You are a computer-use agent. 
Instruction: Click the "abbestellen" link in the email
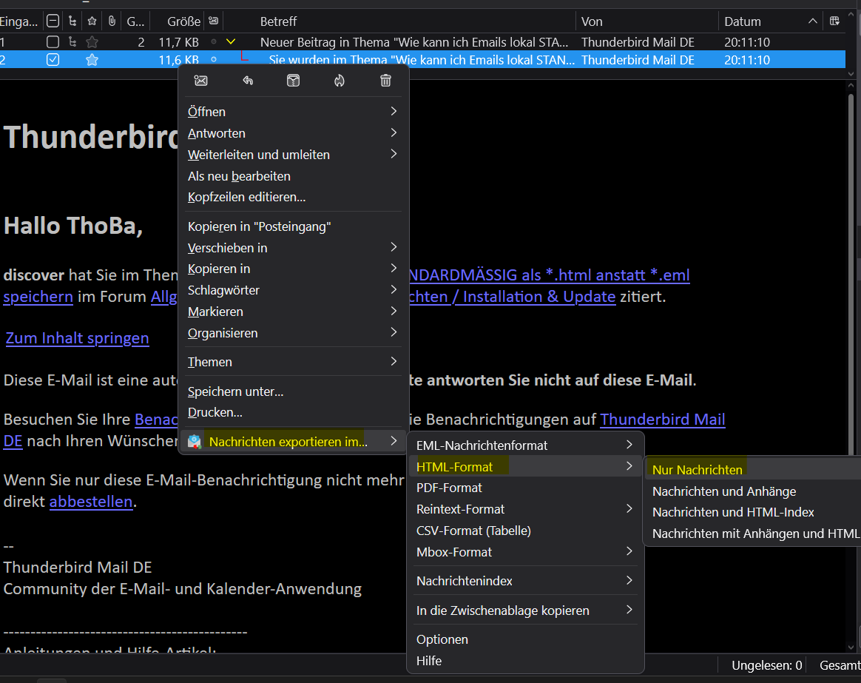[91, 502]
